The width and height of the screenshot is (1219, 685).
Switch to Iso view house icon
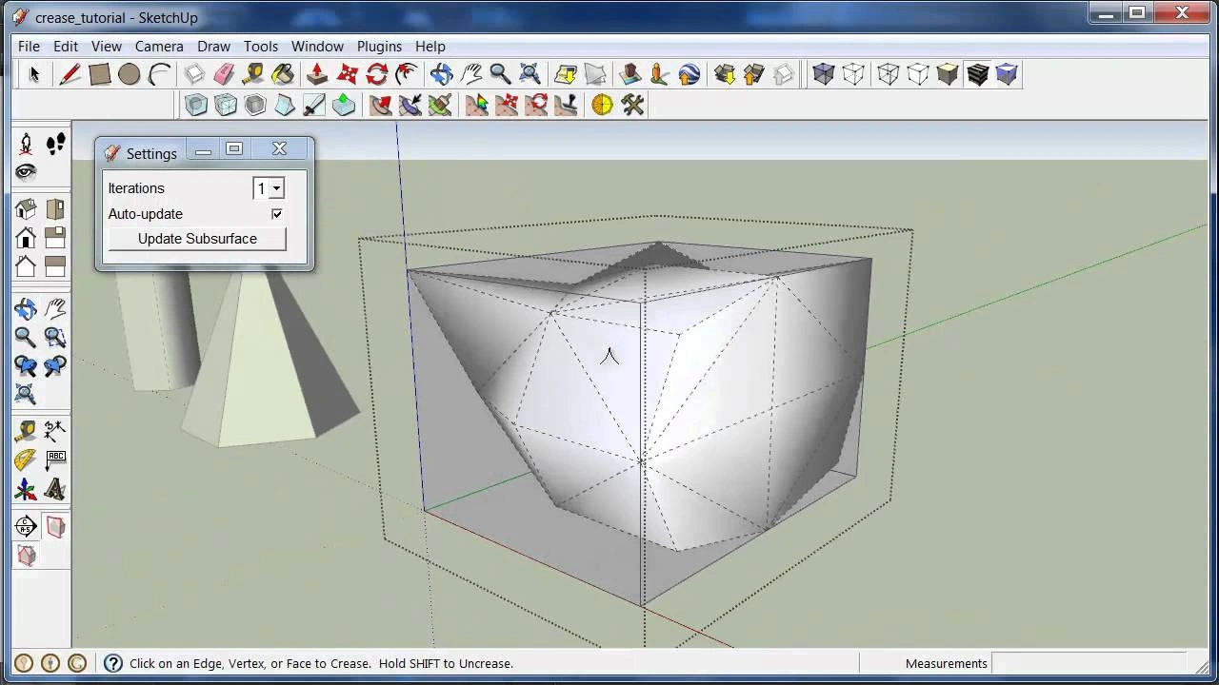tap(26, 208)
